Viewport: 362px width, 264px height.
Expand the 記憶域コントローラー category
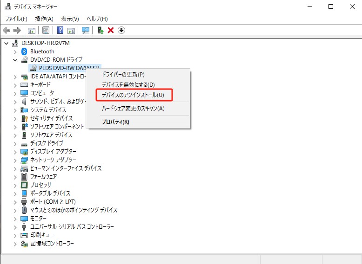15,244
